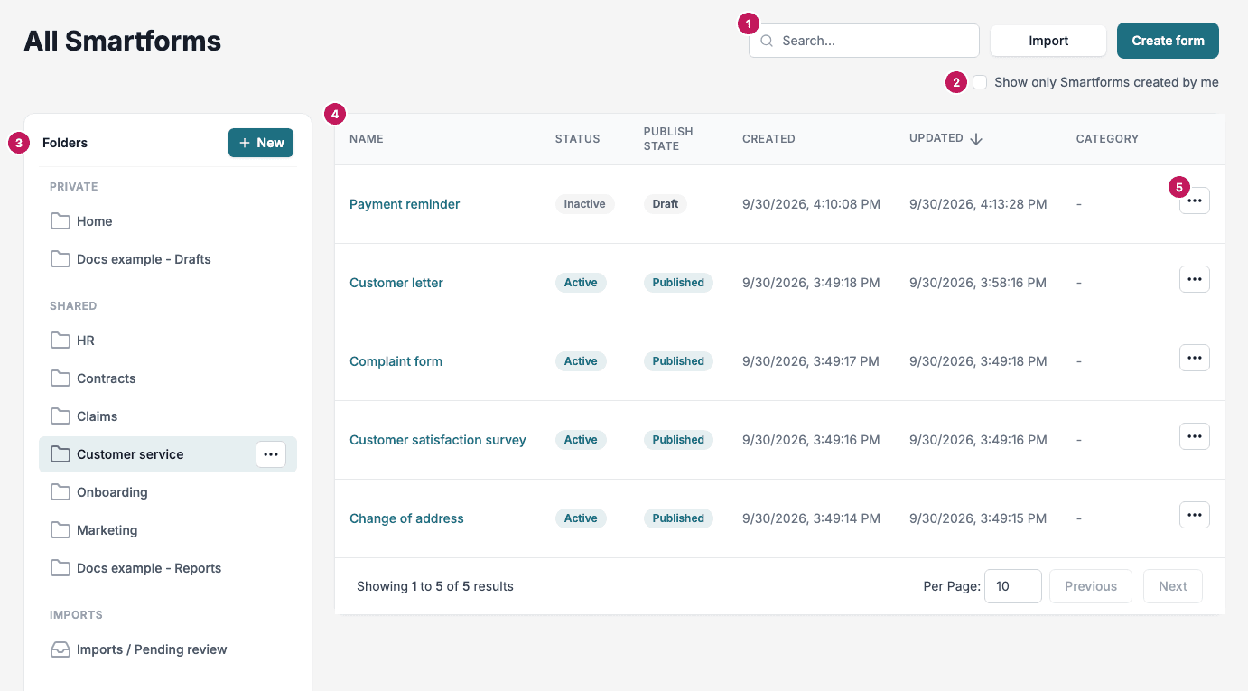Click the created time 9/30/2026, 4:10:08 PM
1248x691 pixels.
pos(811,204)
